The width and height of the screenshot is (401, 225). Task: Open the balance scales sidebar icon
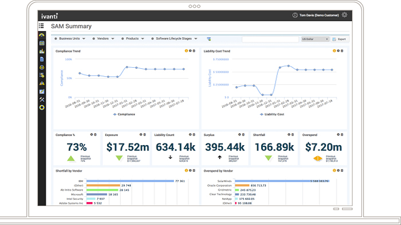(x=42, y=67)
